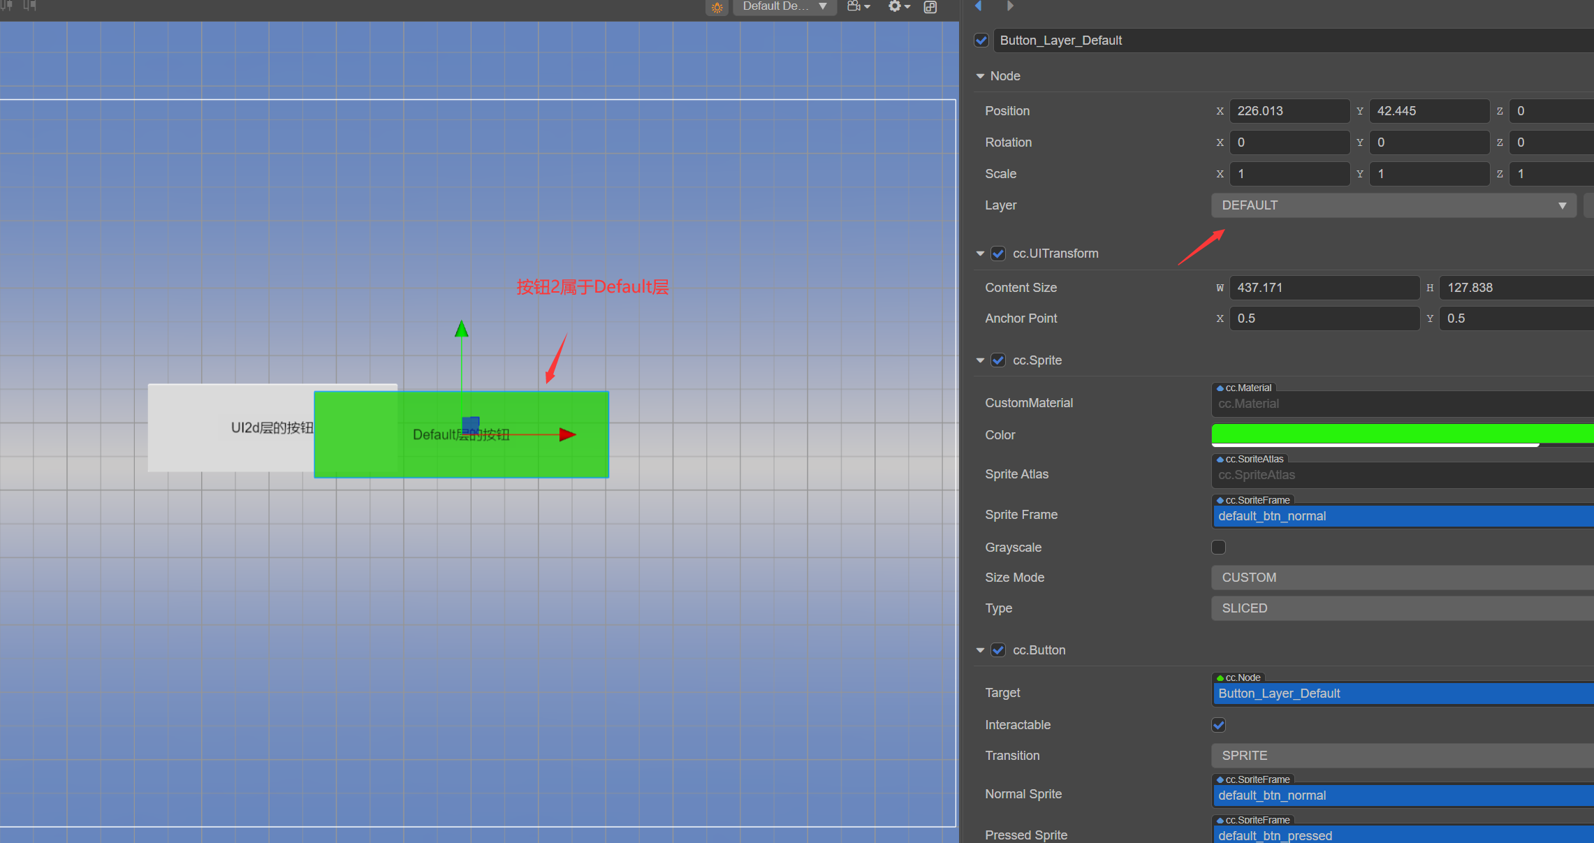
Task: Go back with the blue left arrow
Action: coord(979,6)
